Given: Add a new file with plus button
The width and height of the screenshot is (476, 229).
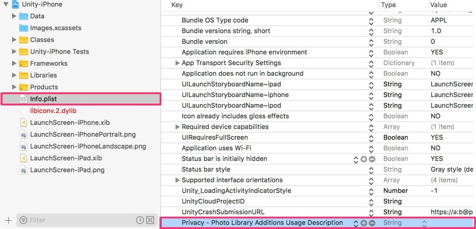Looking at the screenshot, I should (x=8, y=220).
